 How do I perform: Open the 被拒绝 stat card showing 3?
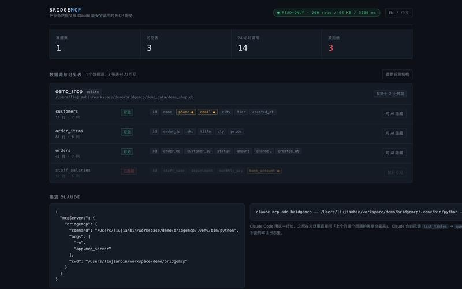click(x=367, y=44)
